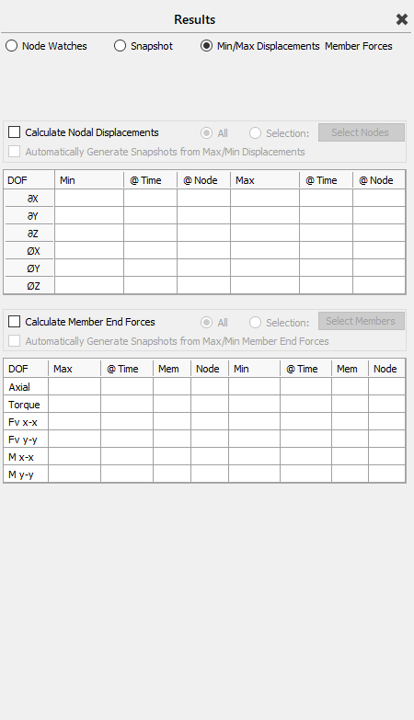Image resolution: width=414 pixels, height=720 pixels.
Task: Click the Min column header in displacement table
Action: tap(89, 180)
